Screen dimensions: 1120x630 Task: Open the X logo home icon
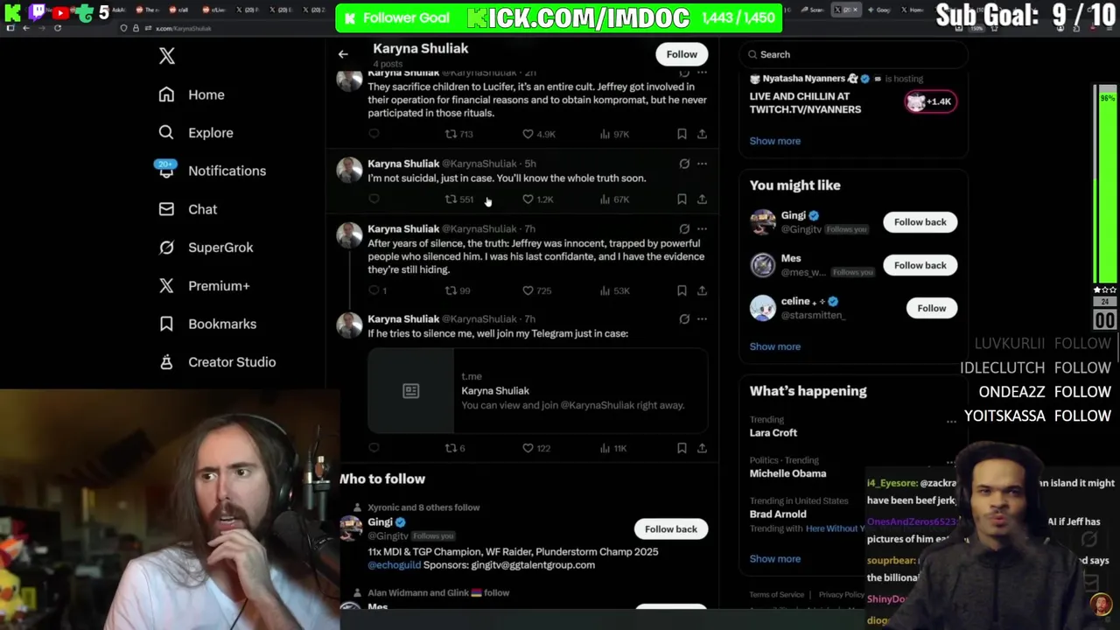167,56
